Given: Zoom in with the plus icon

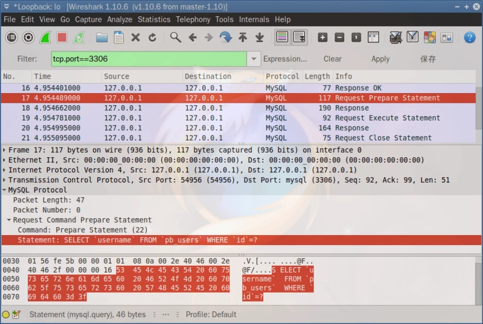Looking at the screenshot, I should [322, 37].
